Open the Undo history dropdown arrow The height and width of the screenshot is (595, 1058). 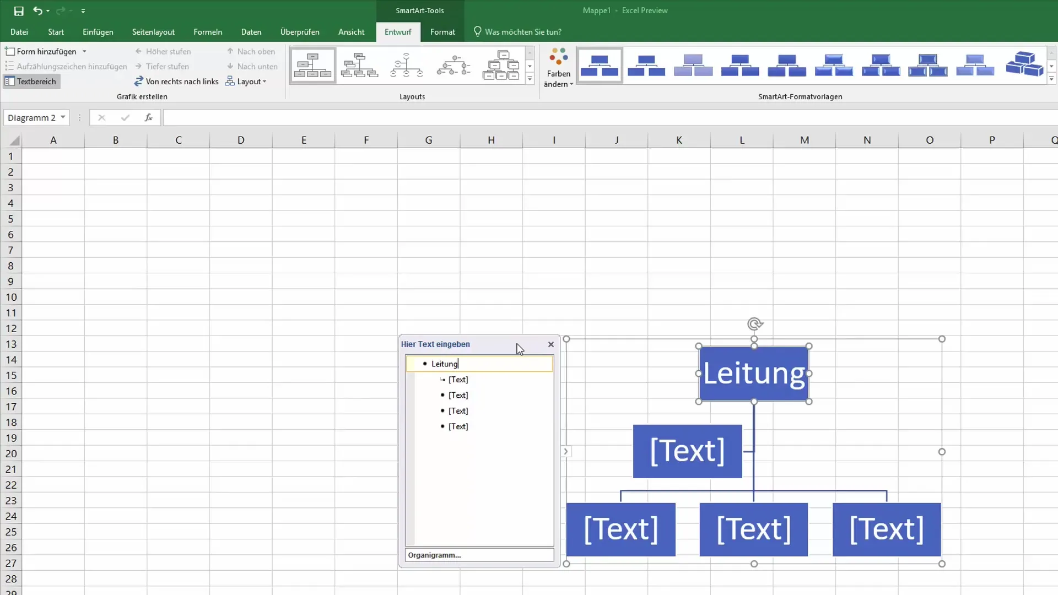[x=48, y=11]
